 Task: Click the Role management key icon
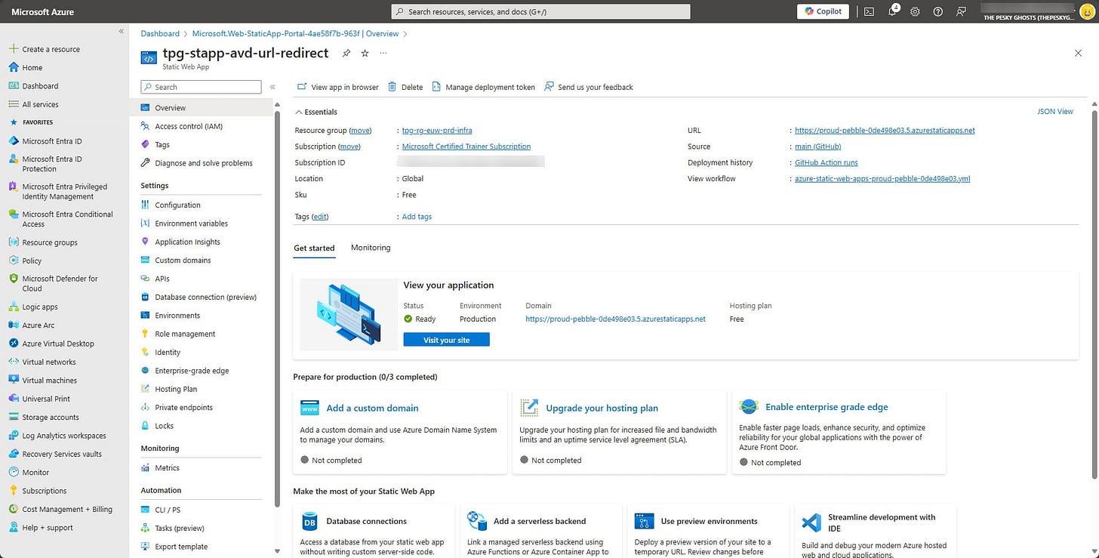(x=146, y=334)
